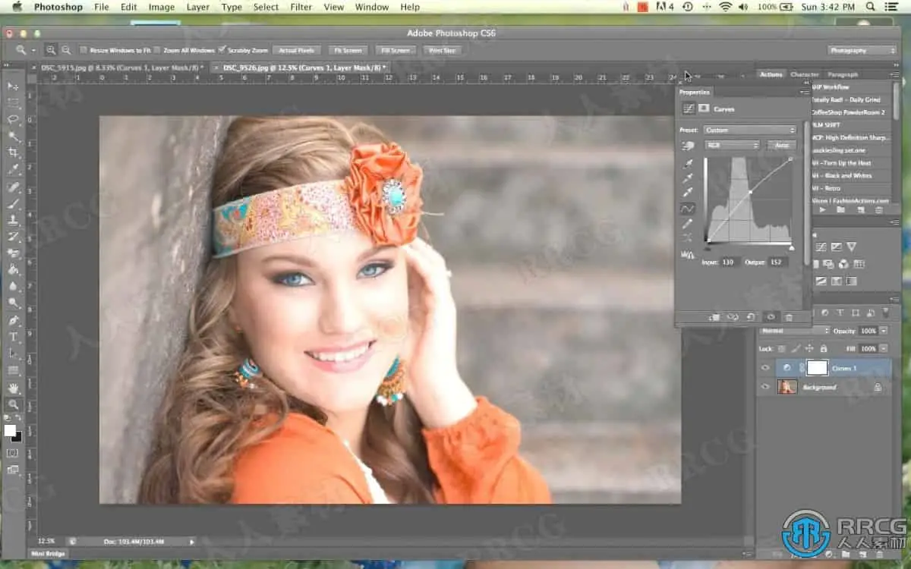The width and height of the screenshot is (911, 569).
Task: Open the RGB channel dropdown
Action: (x=732, y=145)
